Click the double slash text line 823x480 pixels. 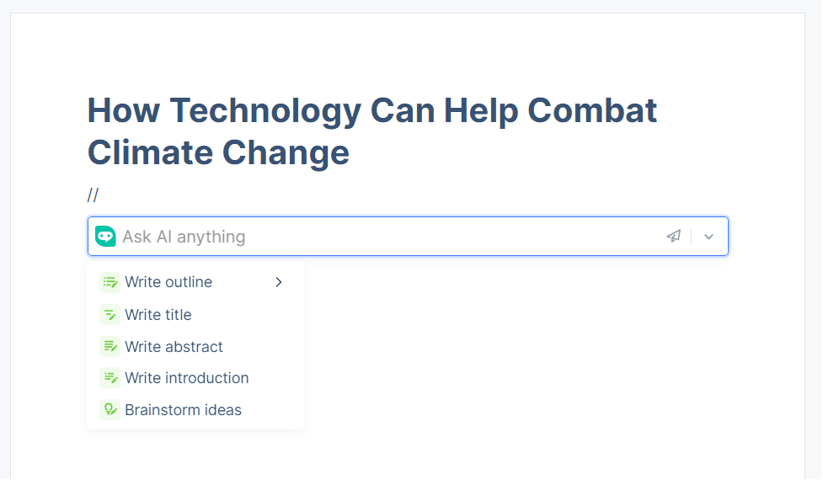93,195
